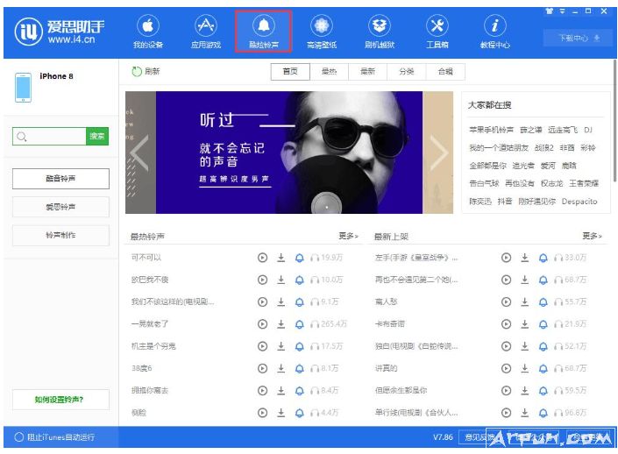Open 铃声制作 ringtone maker
618x454 pixels.
[60, 235]
